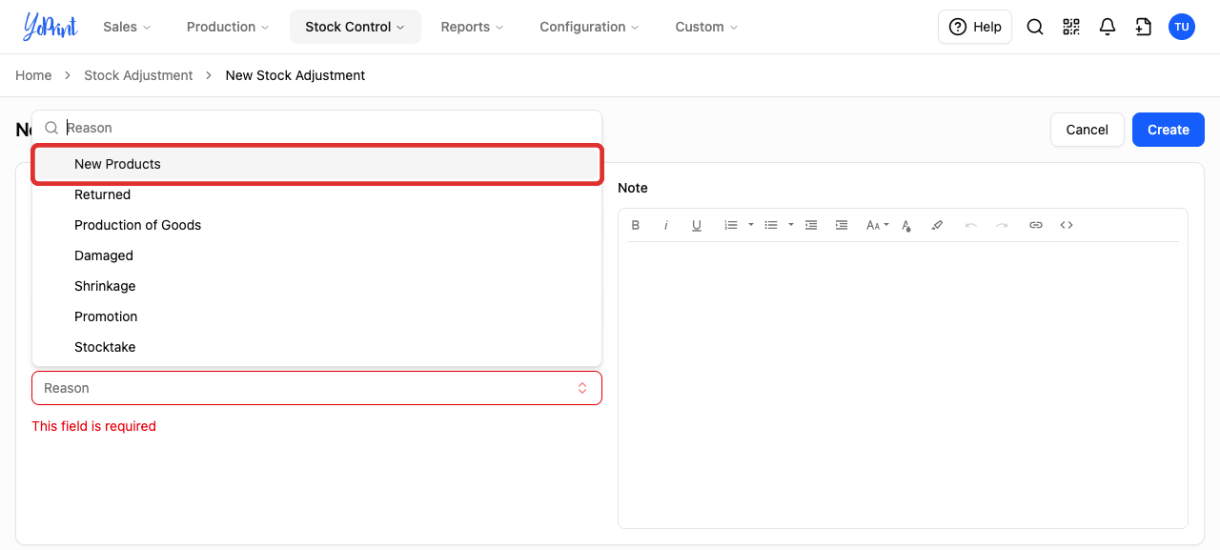
Task: Click the redo icon in Note toolbar
Action: (x=1002, y=225)
